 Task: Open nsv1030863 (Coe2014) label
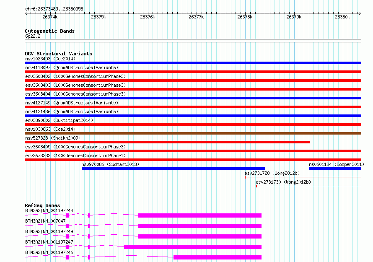tap(50, 129)
